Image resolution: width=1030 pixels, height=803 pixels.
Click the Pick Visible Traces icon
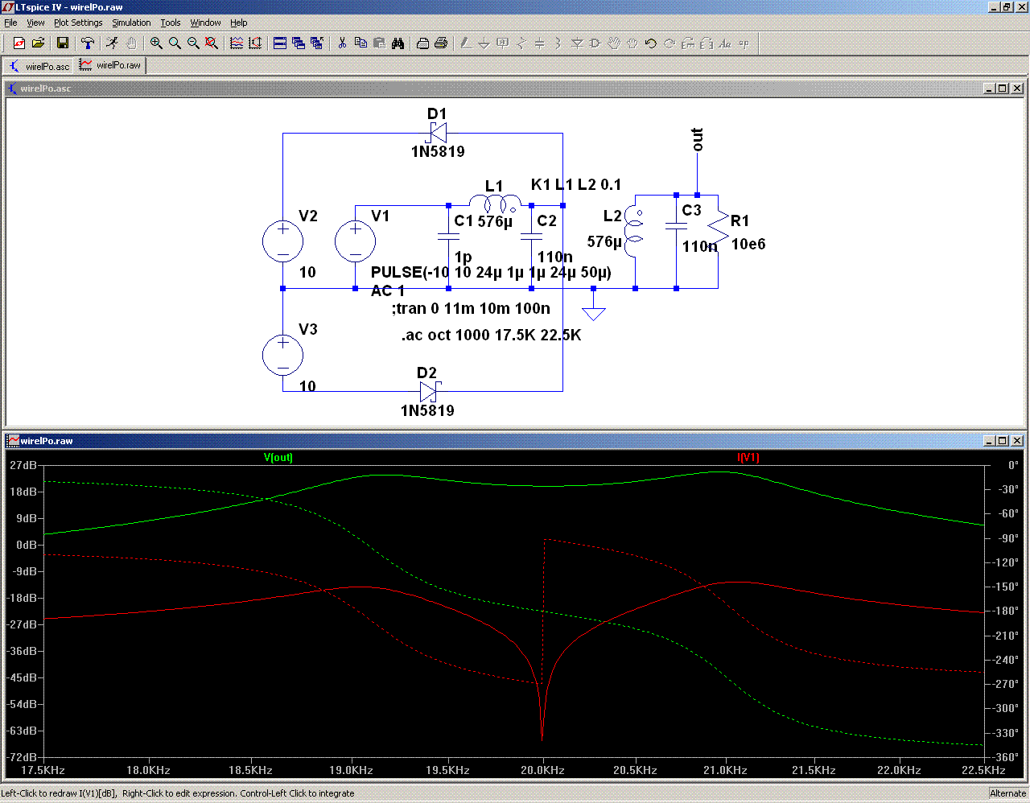pos(237,43)
